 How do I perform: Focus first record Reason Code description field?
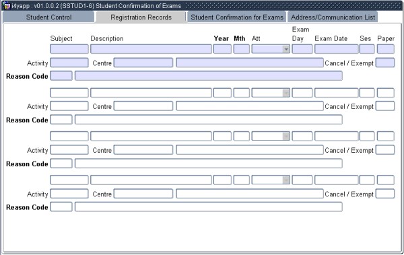pos(209,76)
